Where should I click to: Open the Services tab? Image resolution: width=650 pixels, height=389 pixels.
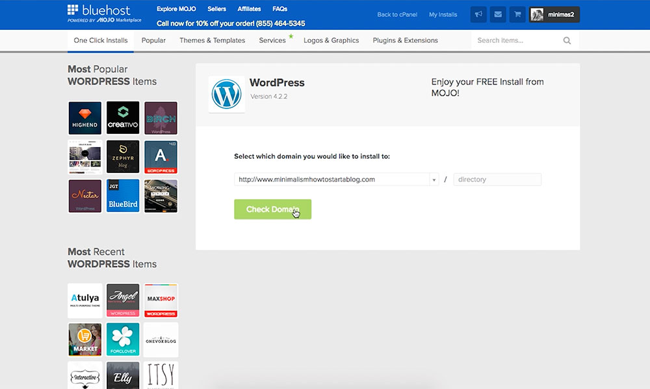pos(272,40)
